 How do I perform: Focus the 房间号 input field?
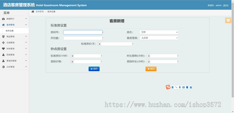click(83, 32)
